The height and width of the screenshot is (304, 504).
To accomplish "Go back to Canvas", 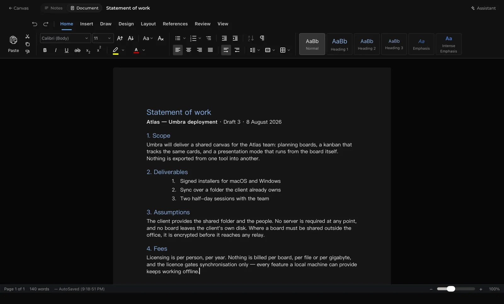I will click(19, 8).
